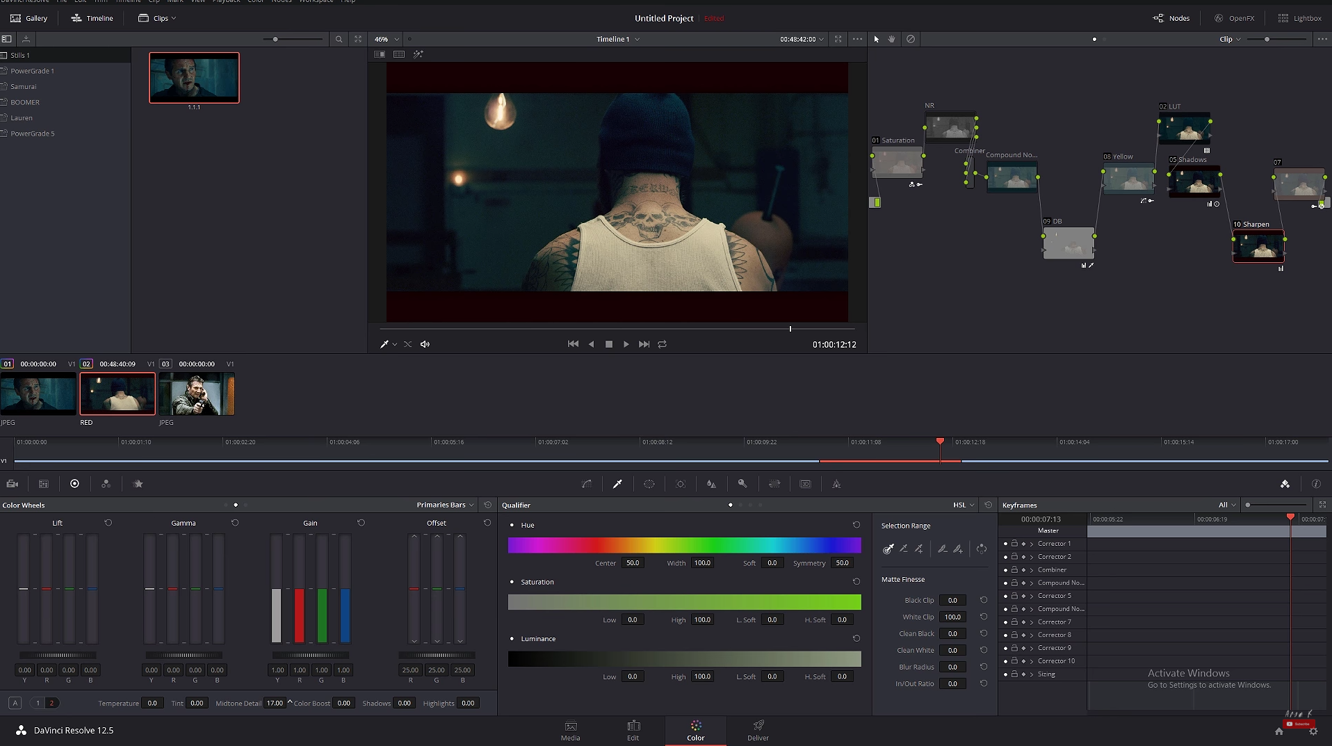The image size is (1332, 746).
Task: Switch channel selector to channel 1
Action: tap(38, 703)
